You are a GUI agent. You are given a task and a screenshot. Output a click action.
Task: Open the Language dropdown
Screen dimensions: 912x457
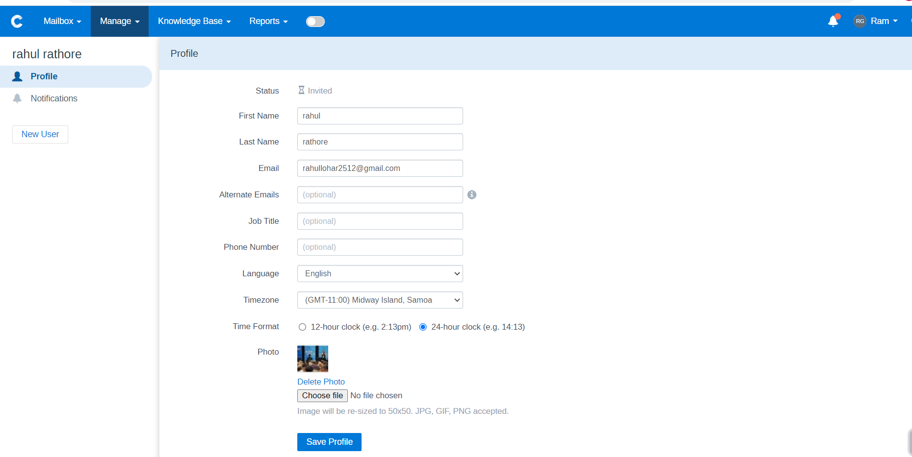379,273
